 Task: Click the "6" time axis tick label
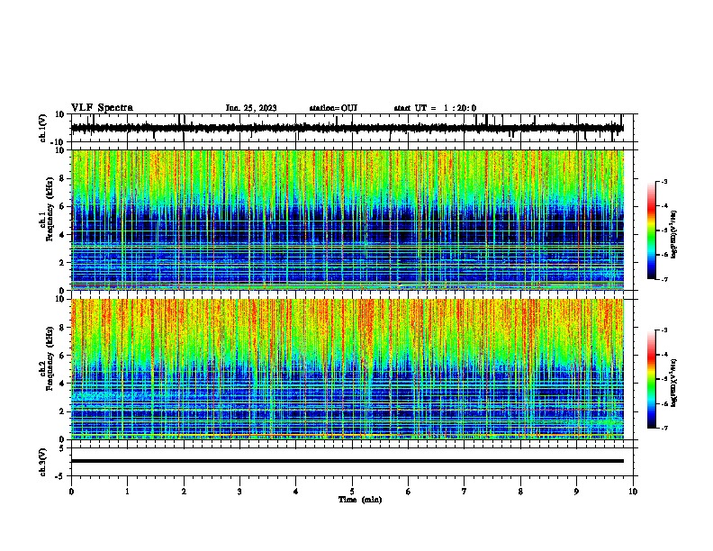tap(409, 492)
